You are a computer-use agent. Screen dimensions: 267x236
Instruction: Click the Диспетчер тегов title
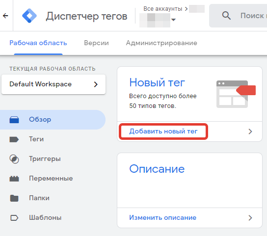(86, 17)
